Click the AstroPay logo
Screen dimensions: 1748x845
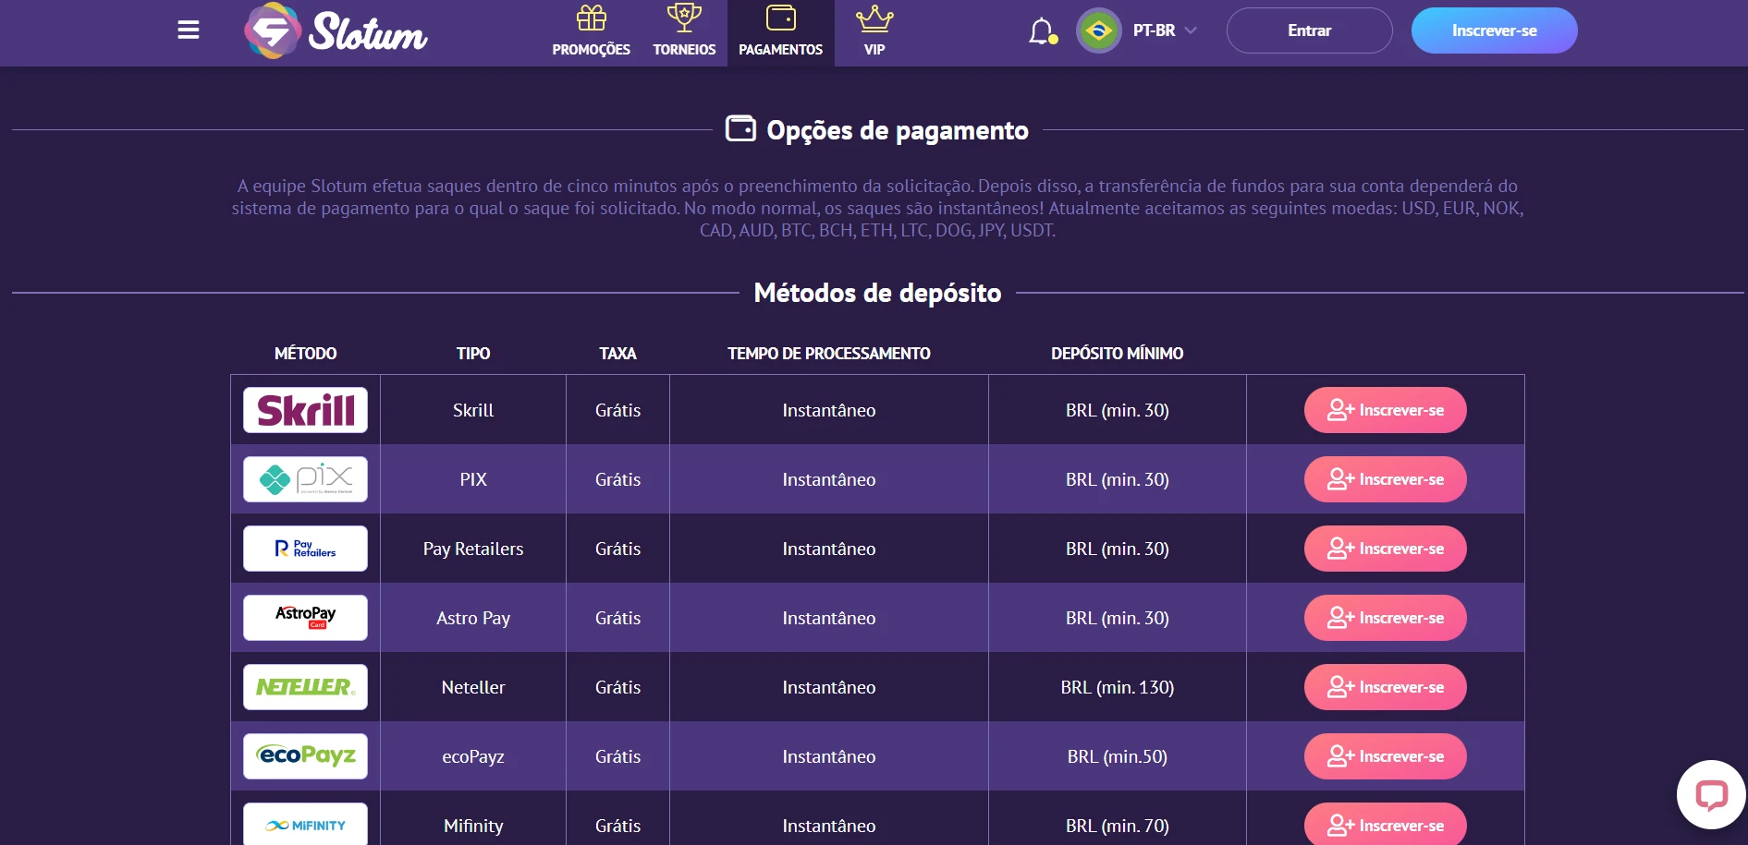pos(305,618)
